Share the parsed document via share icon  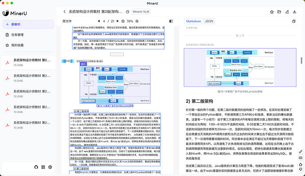click(287, 12)
